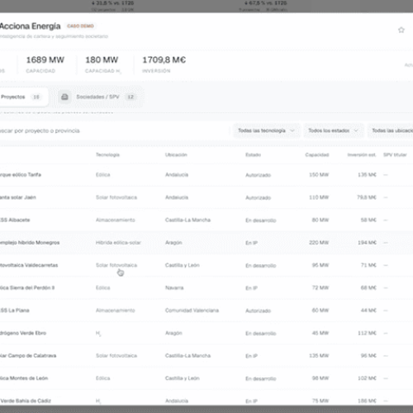Sort table by Capacidad column header
This screenshot has height=413, width=413.
pyautogui.click(x=317, y=154)
